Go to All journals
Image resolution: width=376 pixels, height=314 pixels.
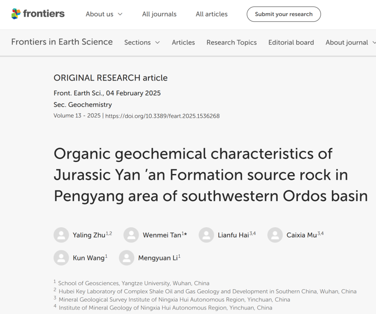click(159, 14)
